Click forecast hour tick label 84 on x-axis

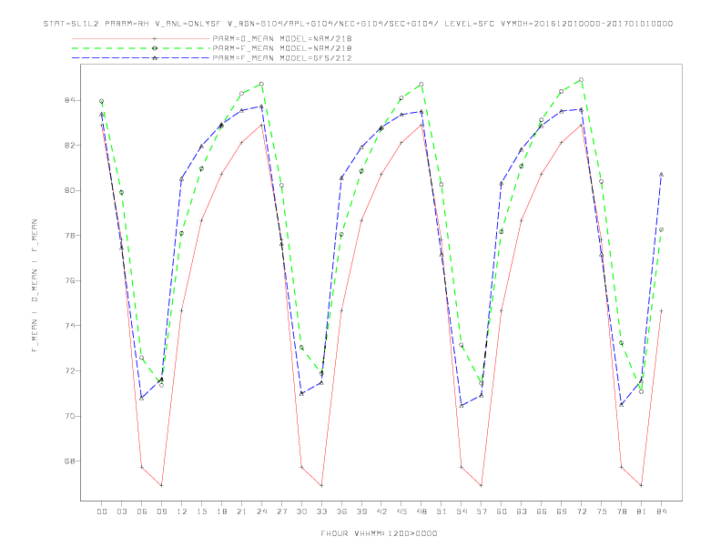tap(662, 511)
